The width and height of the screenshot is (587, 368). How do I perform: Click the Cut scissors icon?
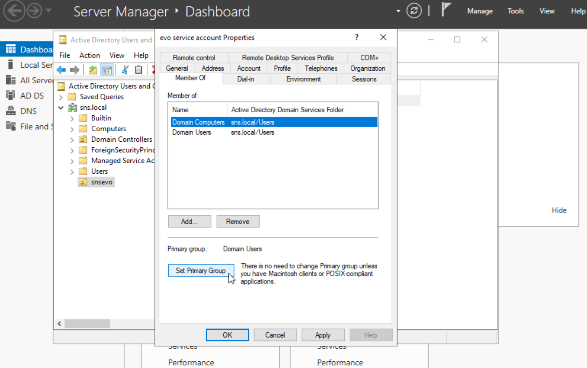pyautogui.click(x=125, y=70)
